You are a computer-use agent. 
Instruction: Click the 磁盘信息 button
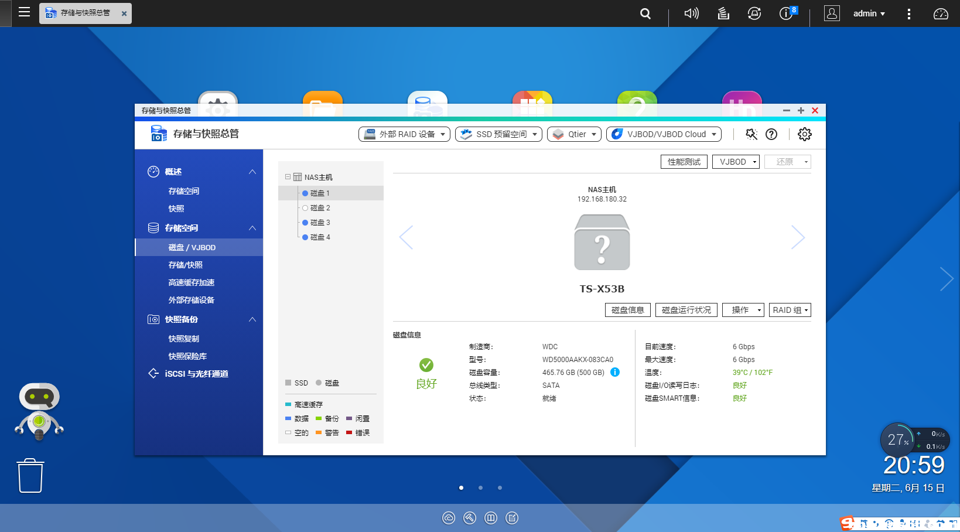point(627,309)
